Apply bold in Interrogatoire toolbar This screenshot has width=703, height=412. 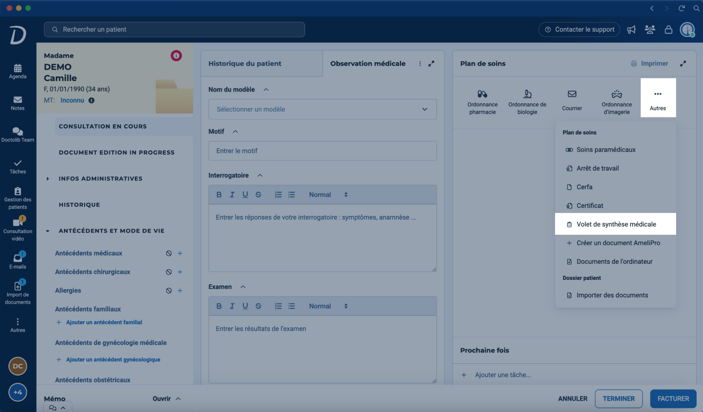click(x=219, y=195)
